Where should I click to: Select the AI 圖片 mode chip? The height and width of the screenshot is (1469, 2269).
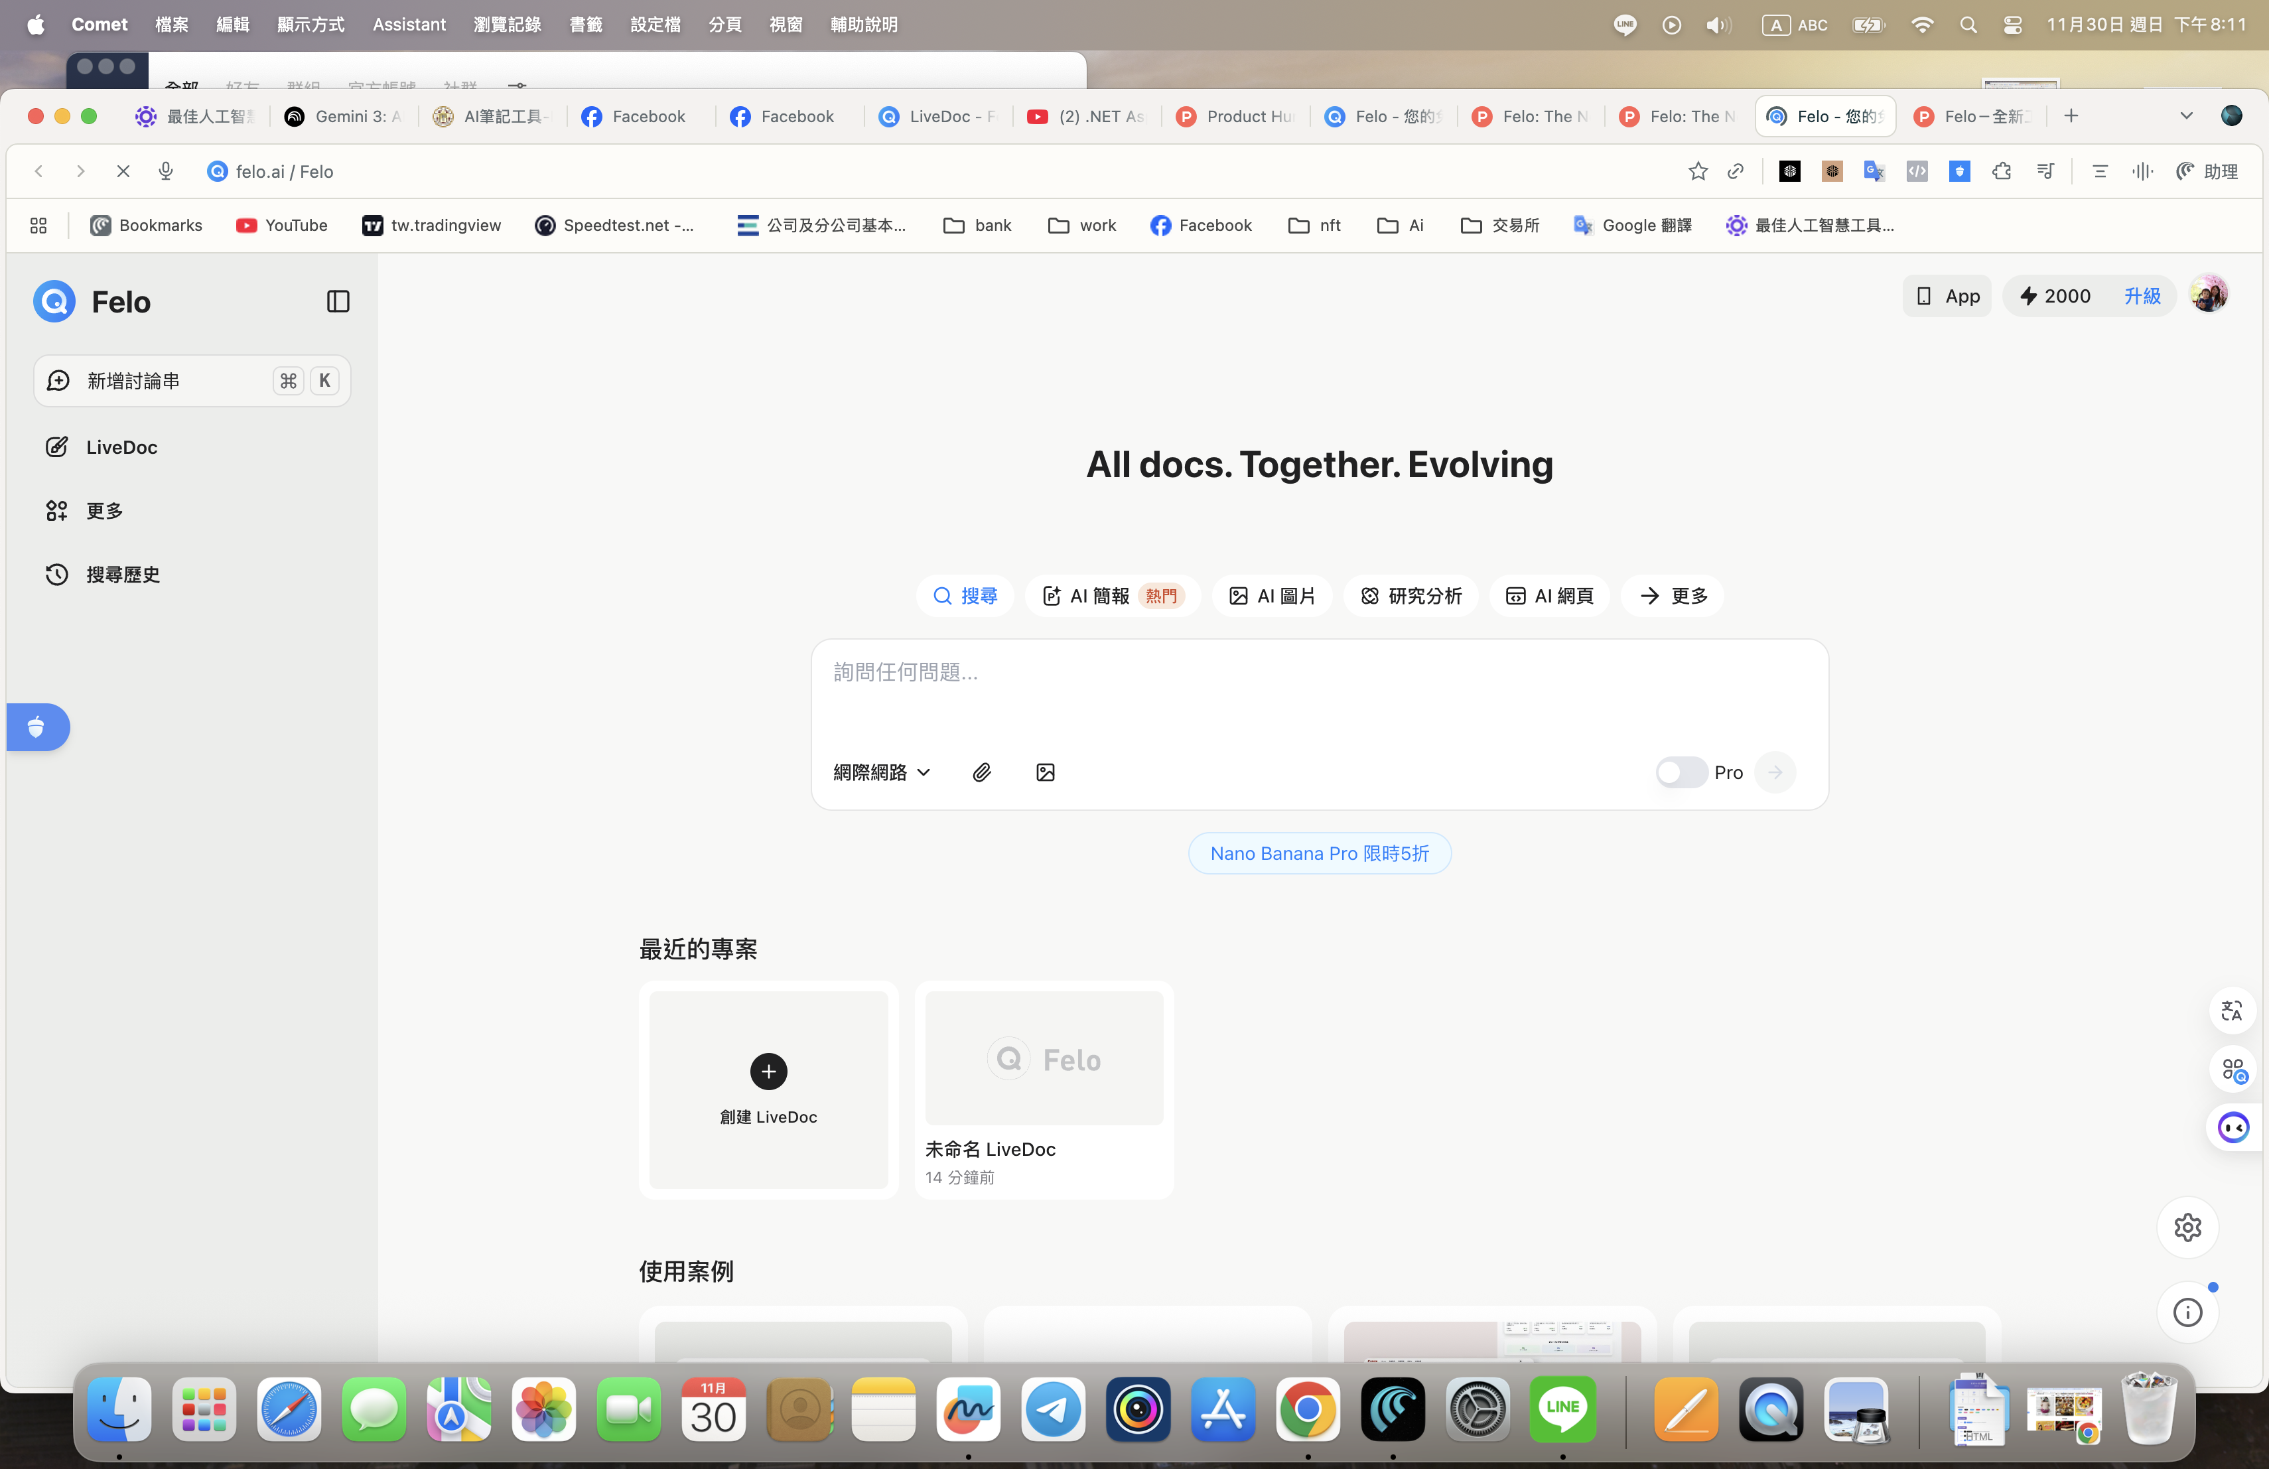pyautogui.click(x=1272, y=596)
